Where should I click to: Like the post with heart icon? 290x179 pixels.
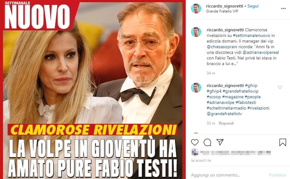[x=195, y=142]
